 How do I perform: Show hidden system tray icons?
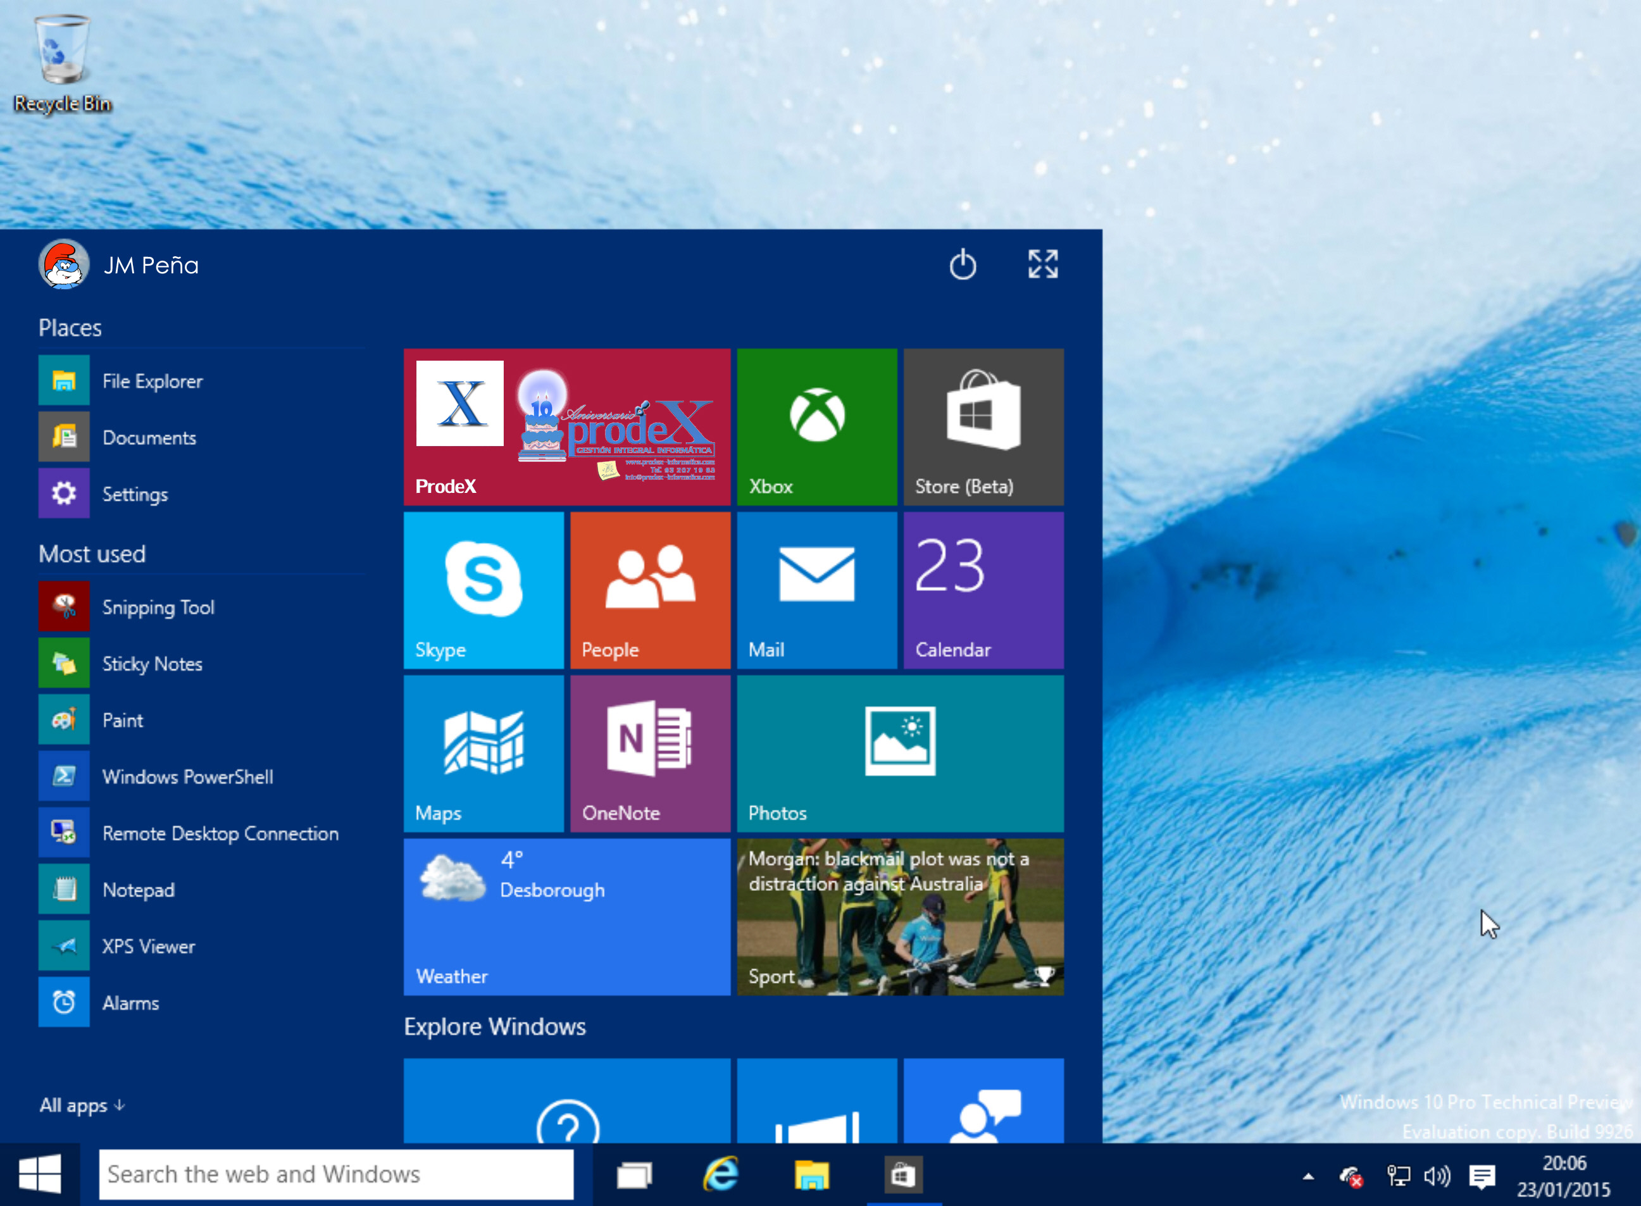pos(1308,1176)
